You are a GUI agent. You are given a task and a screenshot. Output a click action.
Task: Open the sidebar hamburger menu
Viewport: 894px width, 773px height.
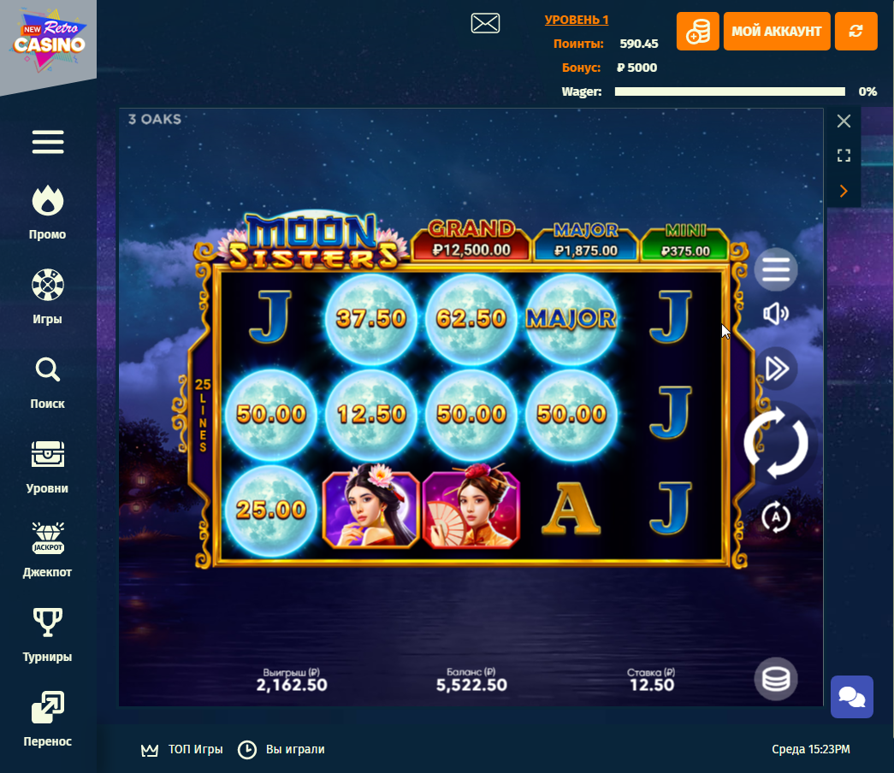[x=48, y=142]
